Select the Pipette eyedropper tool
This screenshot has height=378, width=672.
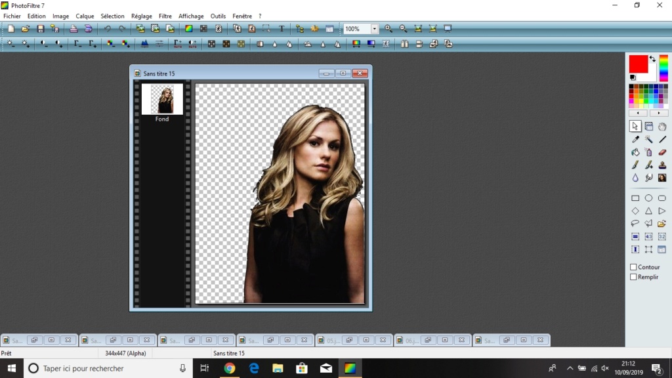635,139
